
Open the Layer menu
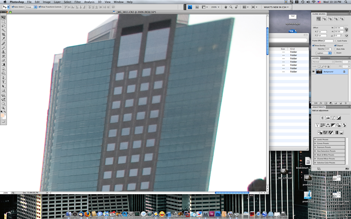point(57,2)
